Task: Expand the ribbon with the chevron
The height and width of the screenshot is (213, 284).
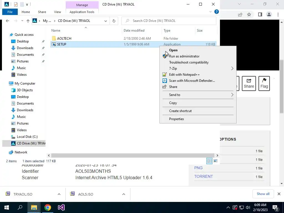Action: click(x=211, y=12)
